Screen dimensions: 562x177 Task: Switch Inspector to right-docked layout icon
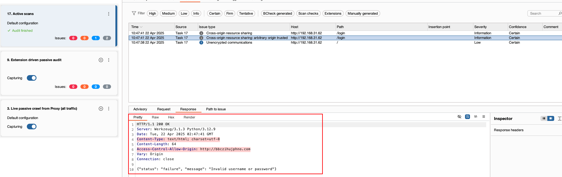coord(551,118)
